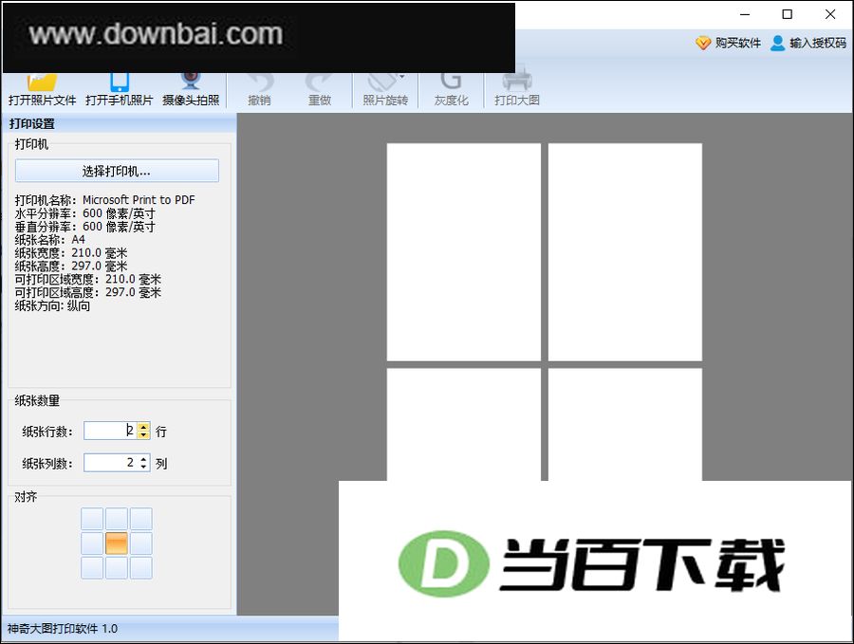Minimize the application window
This screenshot has height=644, width=854.
745,14
